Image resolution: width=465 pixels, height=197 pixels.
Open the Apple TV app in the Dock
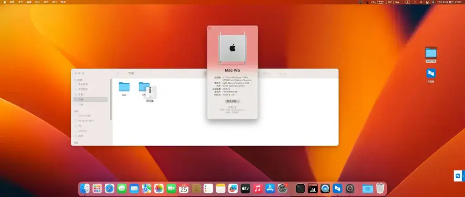tap(245, 188)
